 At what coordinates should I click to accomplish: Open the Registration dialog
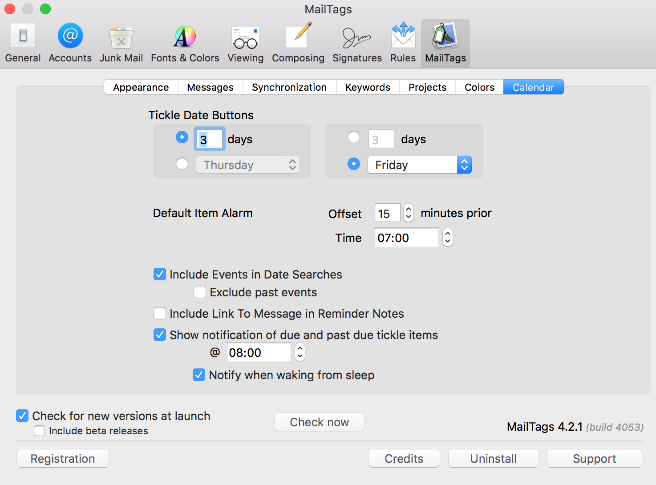pyautogui.click(x=63, y=458)
